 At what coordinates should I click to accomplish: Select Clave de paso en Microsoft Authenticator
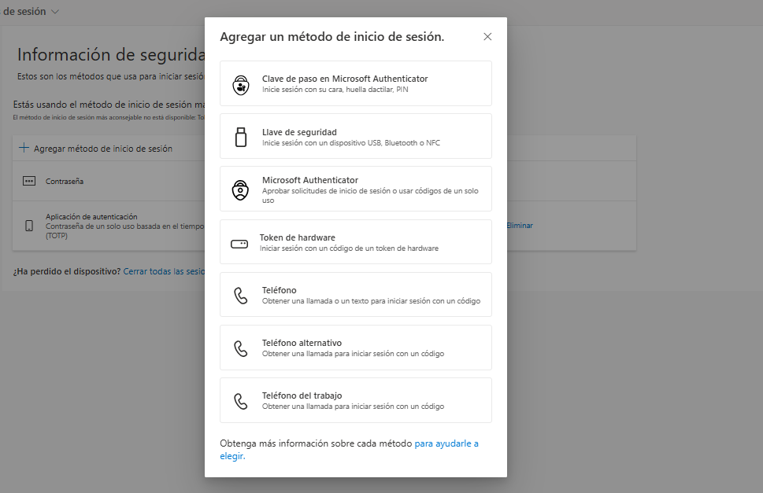click(x=344, y=79)
